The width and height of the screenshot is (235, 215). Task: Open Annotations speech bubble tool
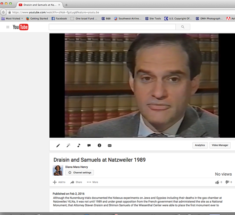(89, 145)
